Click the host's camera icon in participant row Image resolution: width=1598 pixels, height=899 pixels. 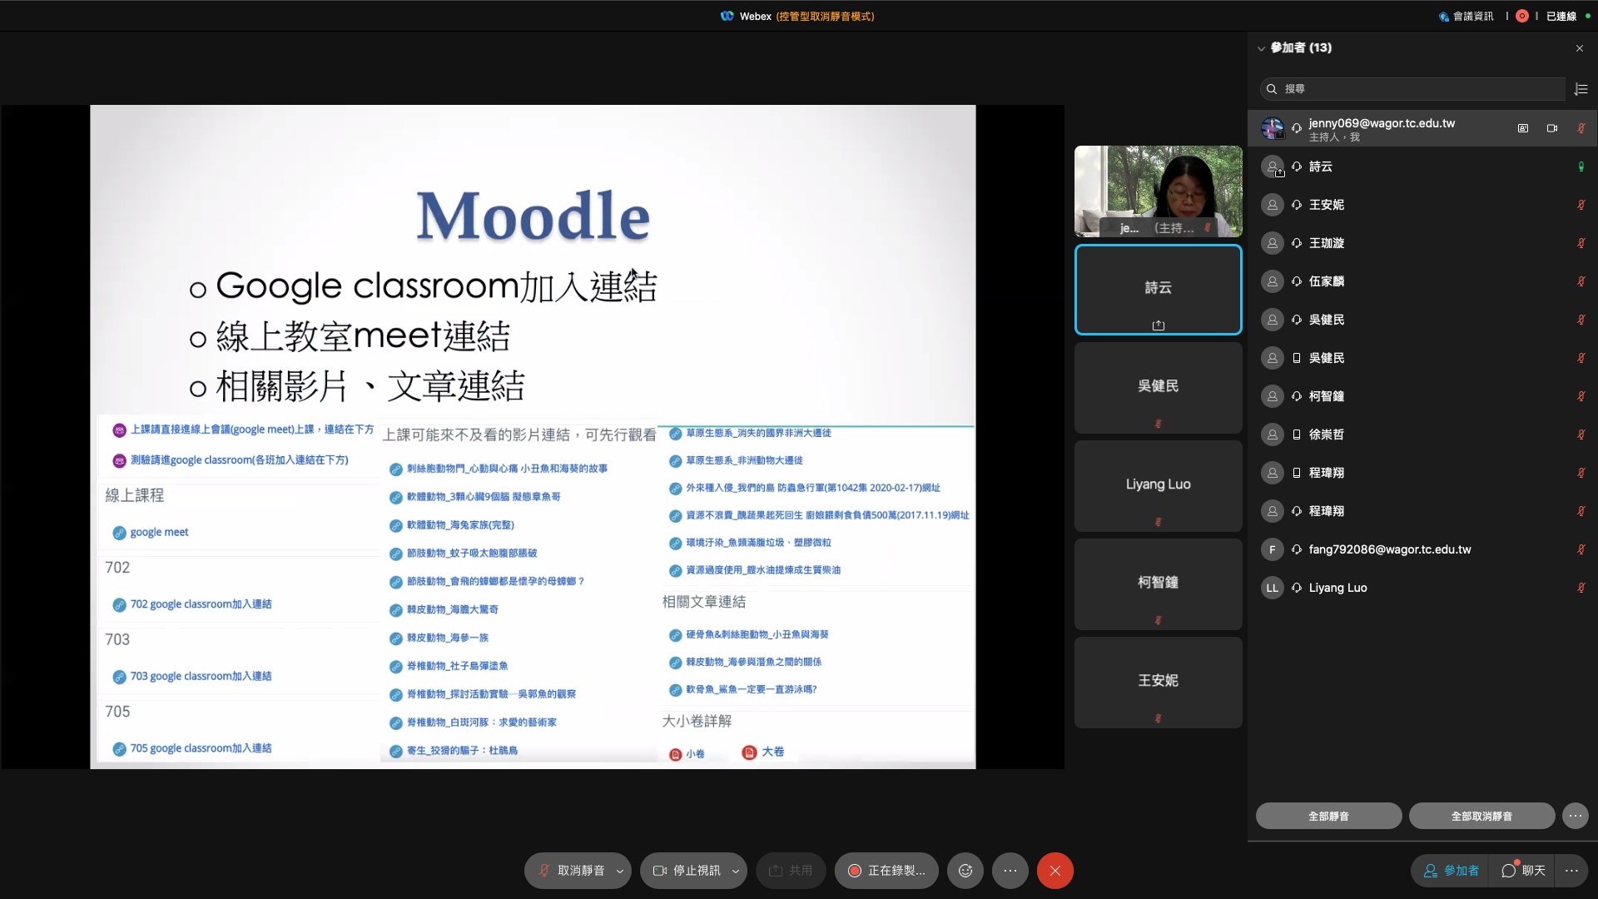1552,128
